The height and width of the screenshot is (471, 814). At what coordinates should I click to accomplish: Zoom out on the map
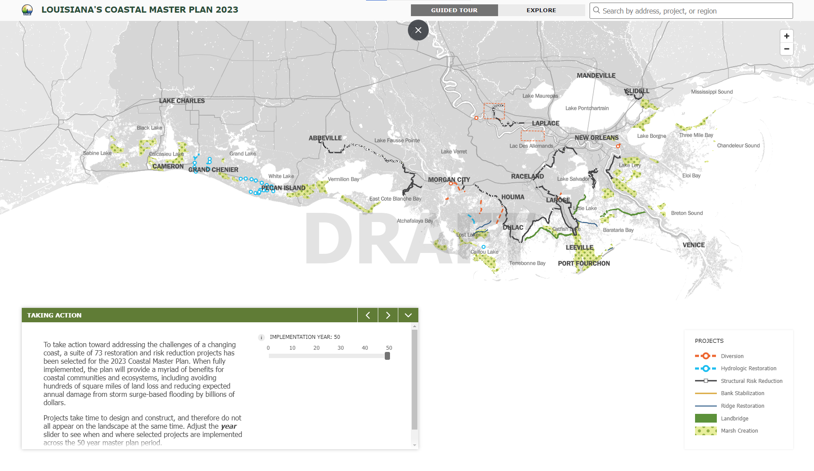[787, 49]
